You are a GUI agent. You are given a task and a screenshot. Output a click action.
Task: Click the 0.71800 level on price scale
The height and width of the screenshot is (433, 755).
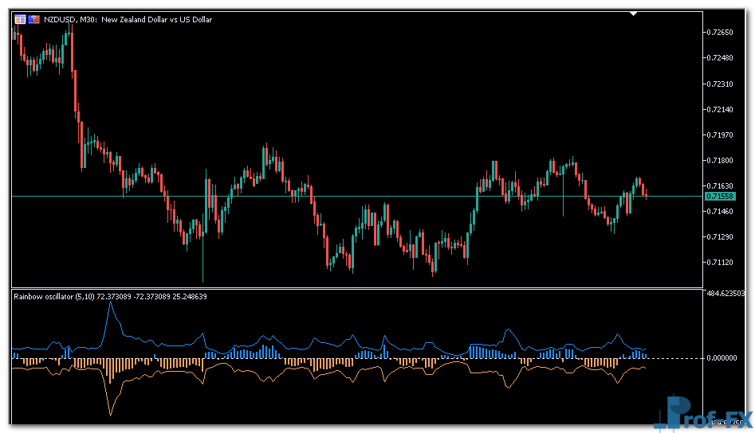(720, 161)
